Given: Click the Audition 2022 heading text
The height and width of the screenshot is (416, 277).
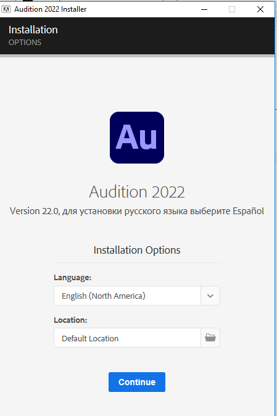Looking at the screenshot, I should coord(137,191).
